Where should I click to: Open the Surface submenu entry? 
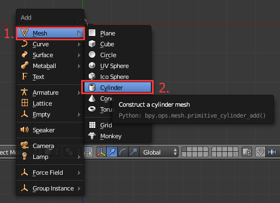point(50,55)
